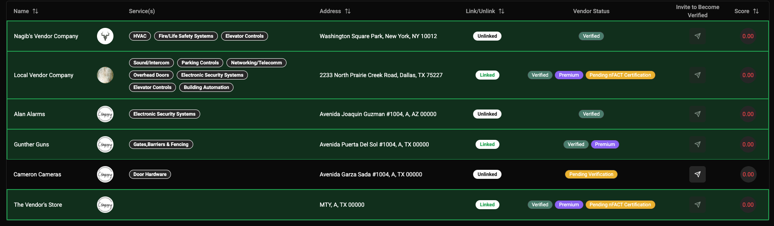Select the Overhead Doors service tag
774x226 pixels.
pyautogui.click(x=151, y=75)
